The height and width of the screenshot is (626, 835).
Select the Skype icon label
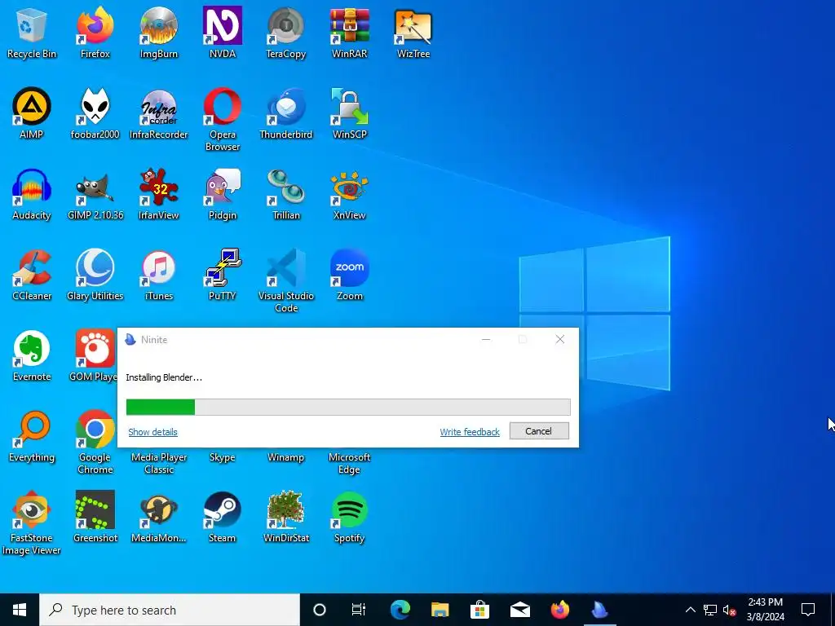coord(223,457)
